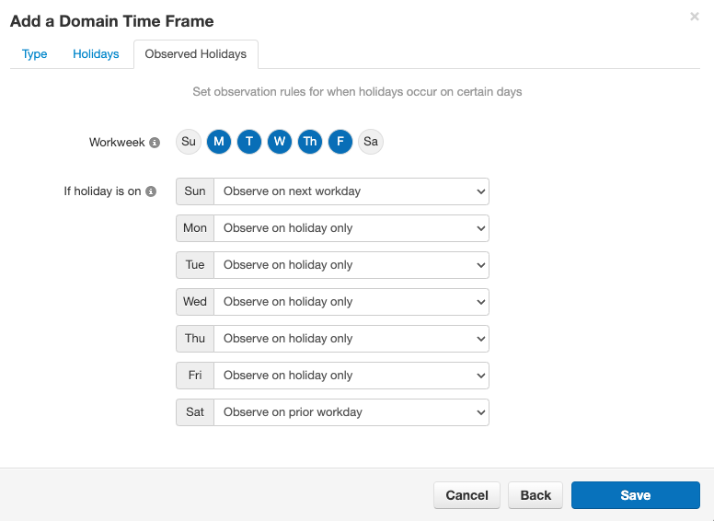Toggle Tuesday in the workweek

(x=249, y=142)
